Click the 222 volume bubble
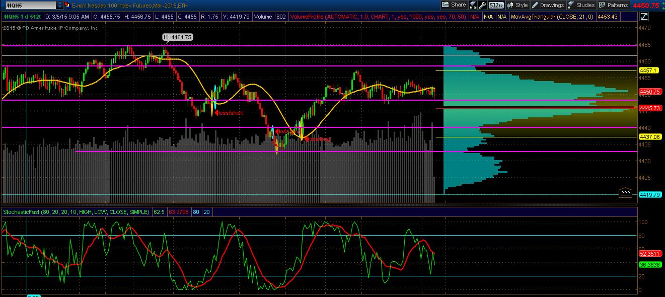 [x=626, y=194]
